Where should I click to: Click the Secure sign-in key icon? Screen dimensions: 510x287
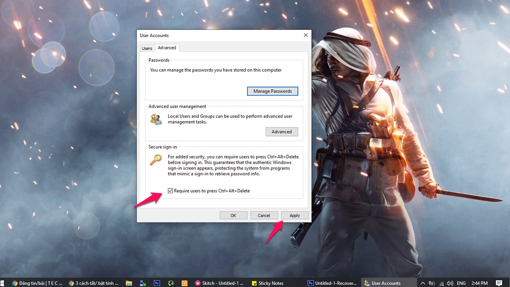click(x=156, y=159)
